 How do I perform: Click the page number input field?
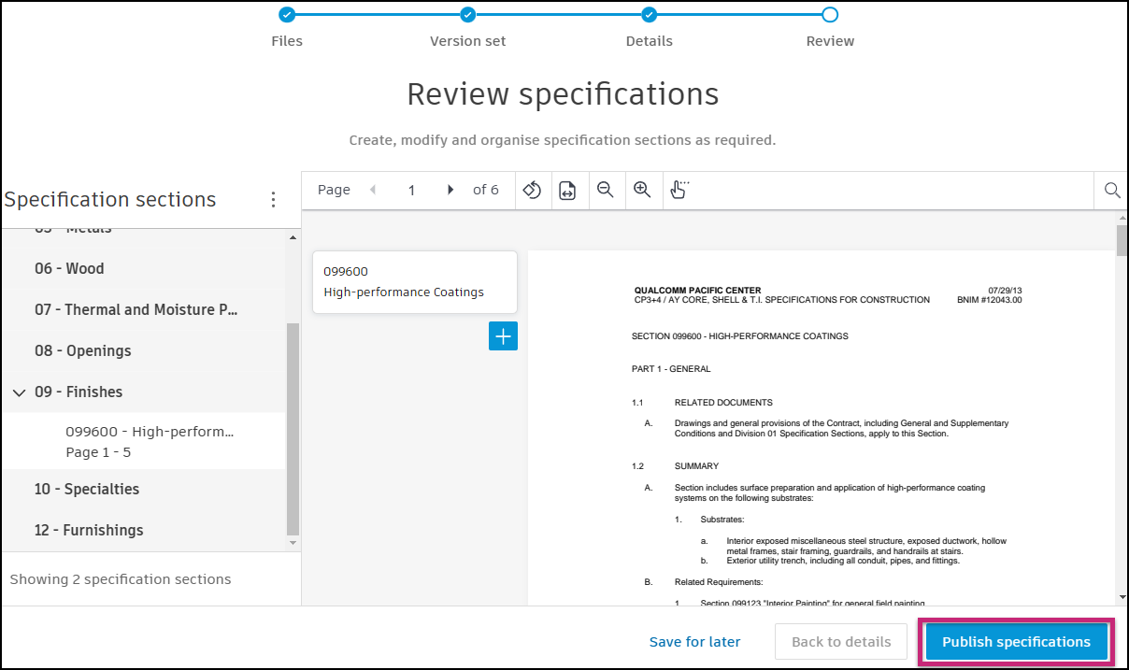point(411,190)
